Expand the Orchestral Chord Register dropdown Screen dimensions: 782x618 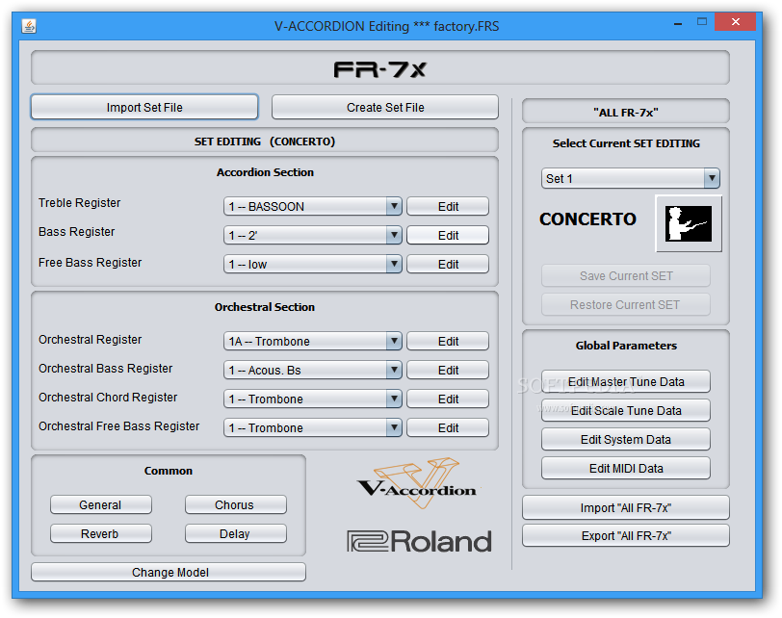pyautogui.click(x=312, y=399)
